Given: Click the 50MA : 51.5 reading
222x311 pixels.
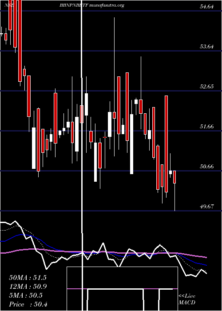Looking at the screenshot, I should (28, 278).
